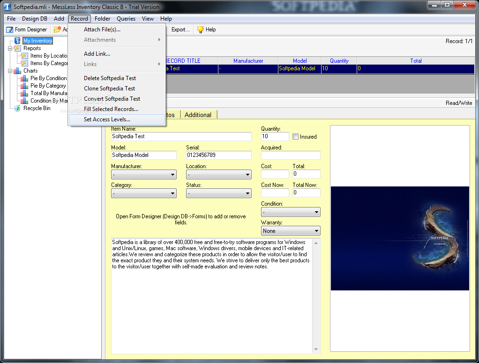This screenshot has width=479, height=363.
Task: Collapse the Charts tree node
Action: pyautogui.click(x=10, y=71)
